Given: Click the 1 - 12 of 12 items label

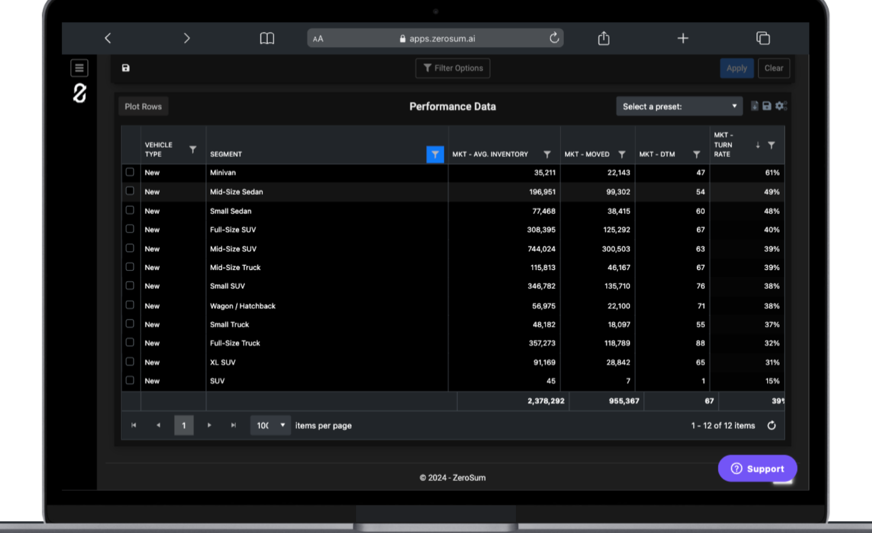Looking at the screenshot, I should click(723, 425).
